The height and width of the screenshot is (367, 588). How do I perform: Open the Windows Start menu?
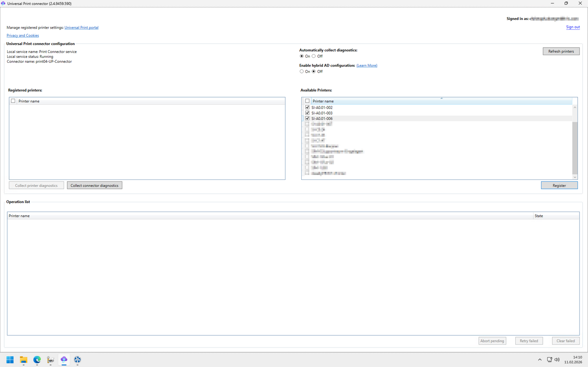10,360
